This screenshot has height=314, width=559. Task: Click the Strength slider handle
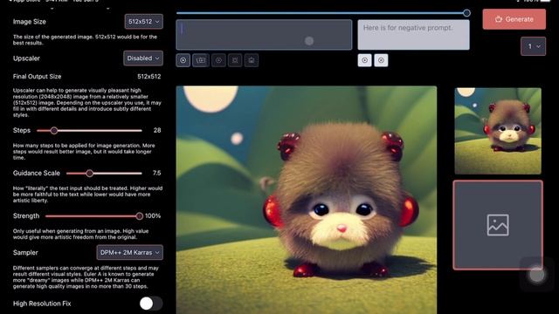140,216
